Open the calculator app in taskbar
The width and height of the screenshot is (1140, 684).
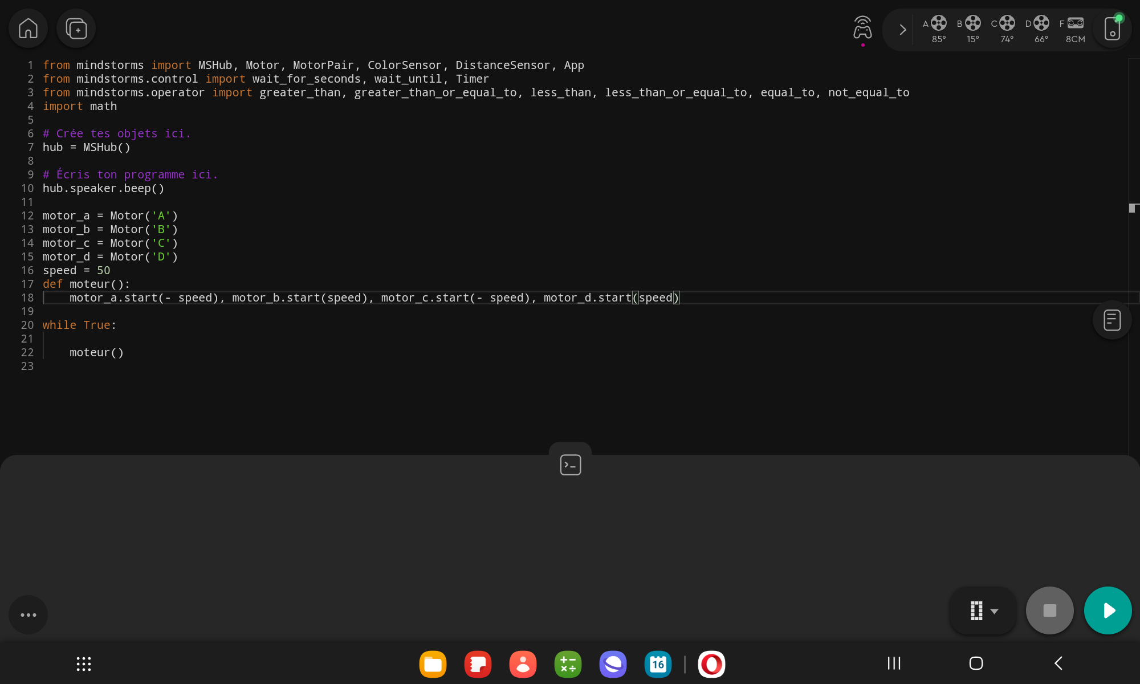click(568, 664)
